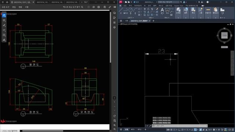
Task: Open the Utilities measure panel button
Action: pyautogui.click(x=208, y=11)
